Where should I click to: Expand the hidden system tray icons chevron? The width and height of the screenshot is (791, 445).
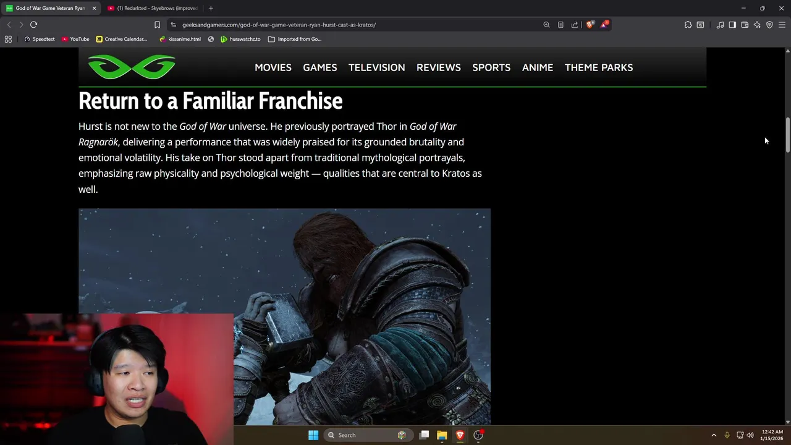(x=714, y=435)
